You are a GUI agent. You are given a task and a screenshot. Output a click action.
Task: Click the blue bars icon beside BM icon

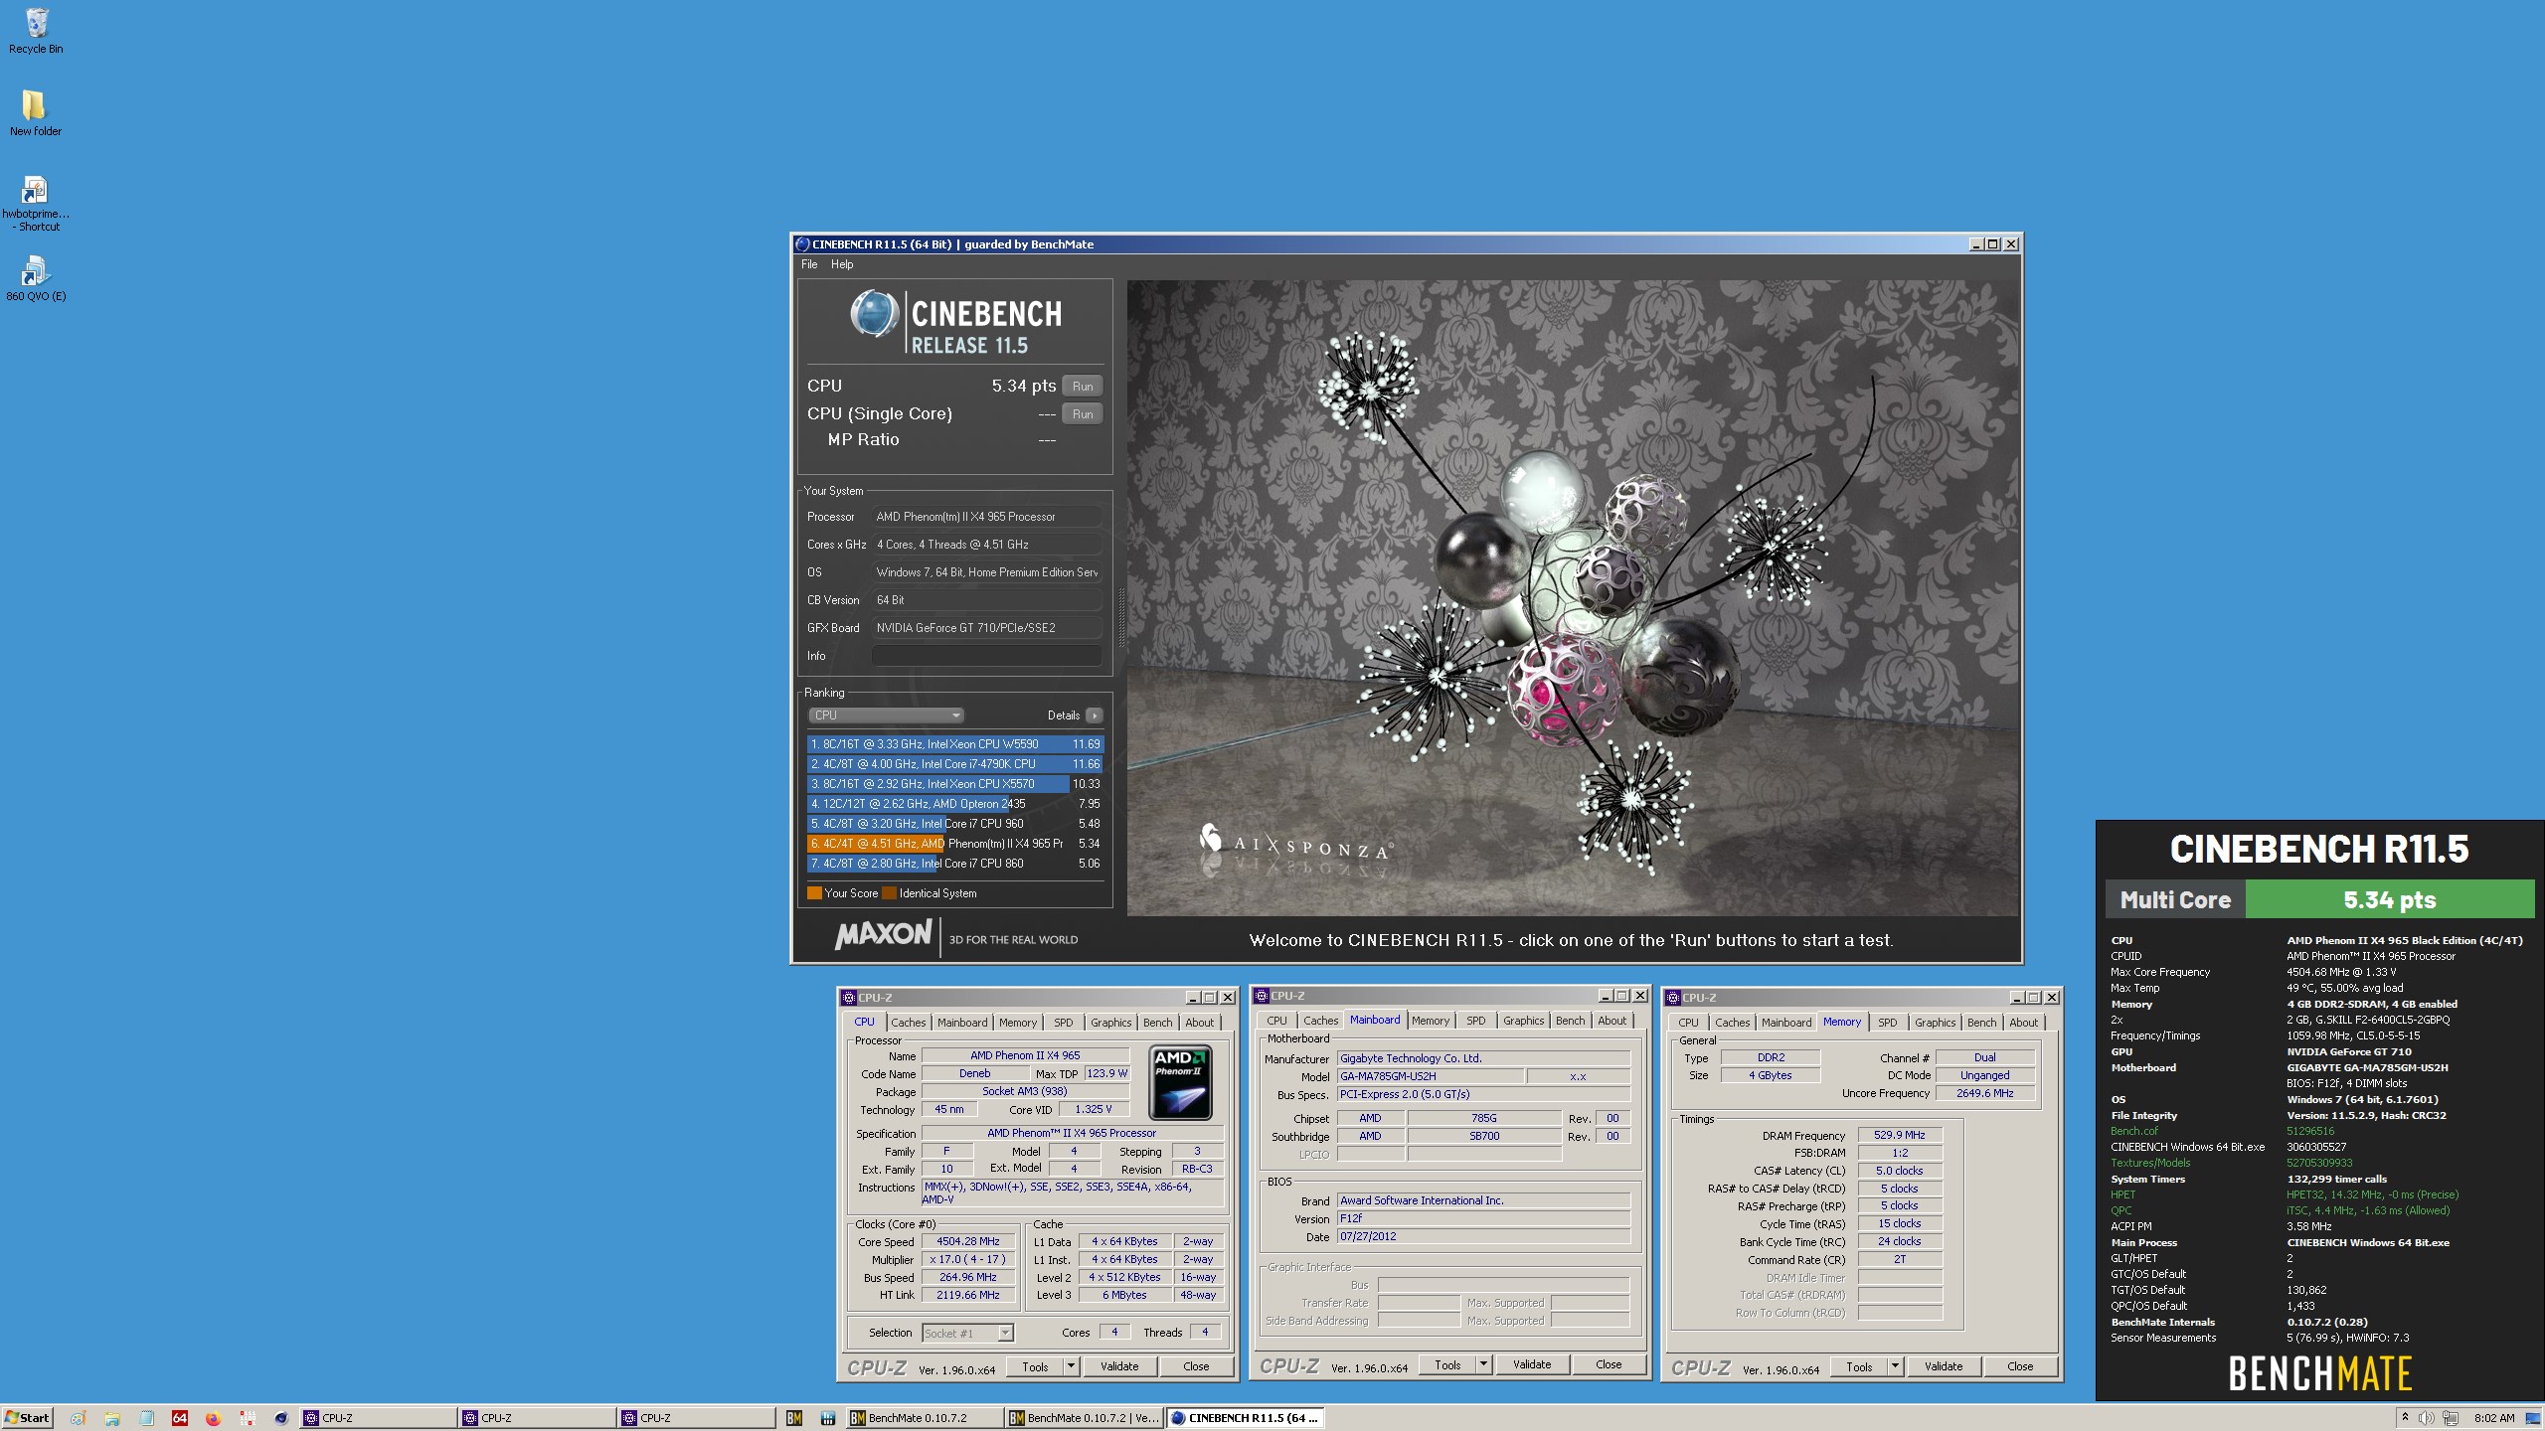827,1418
